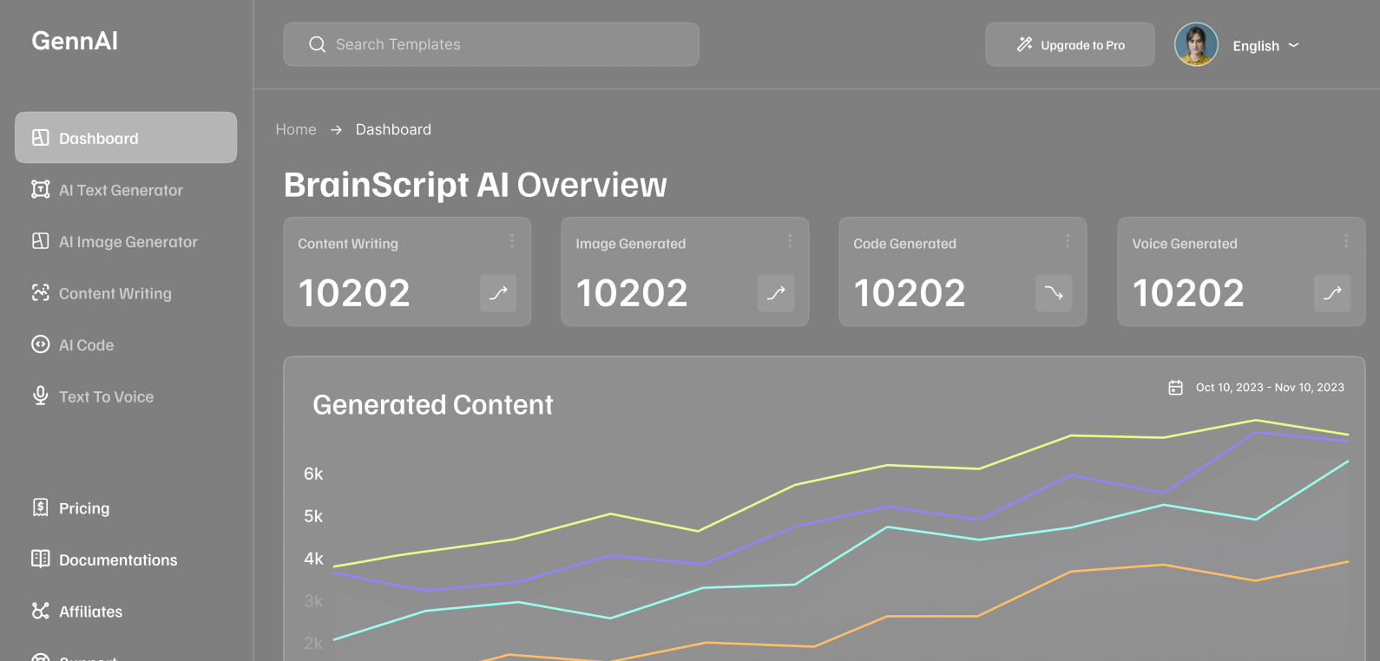1380x661 pixels.
Task: Select AI Image Generator in the sidebar
Action: pyautogui.click(x=128, y=242)
